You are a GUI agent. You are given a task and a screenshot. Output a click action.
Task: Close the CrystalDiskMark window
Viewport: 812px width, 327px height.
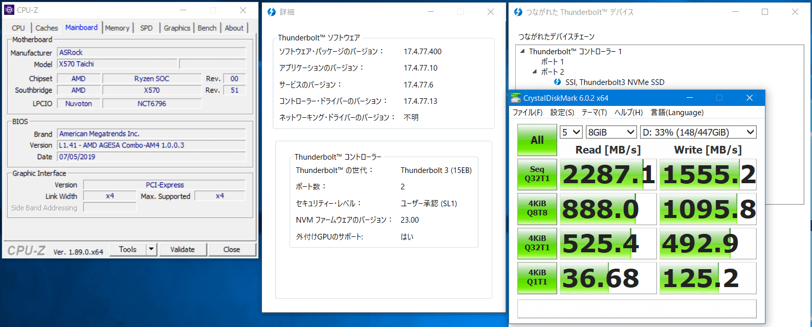pyautogui.click(x=750, y=98)
